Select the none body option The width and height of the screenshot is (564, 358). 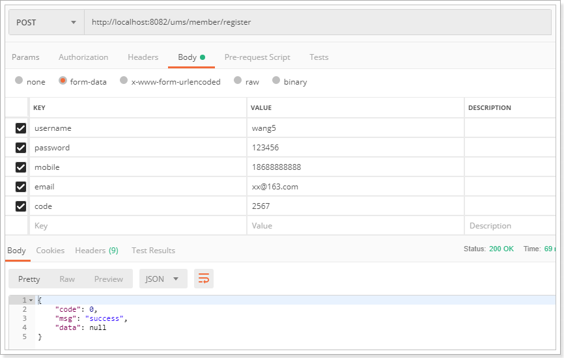pos(20,81)
